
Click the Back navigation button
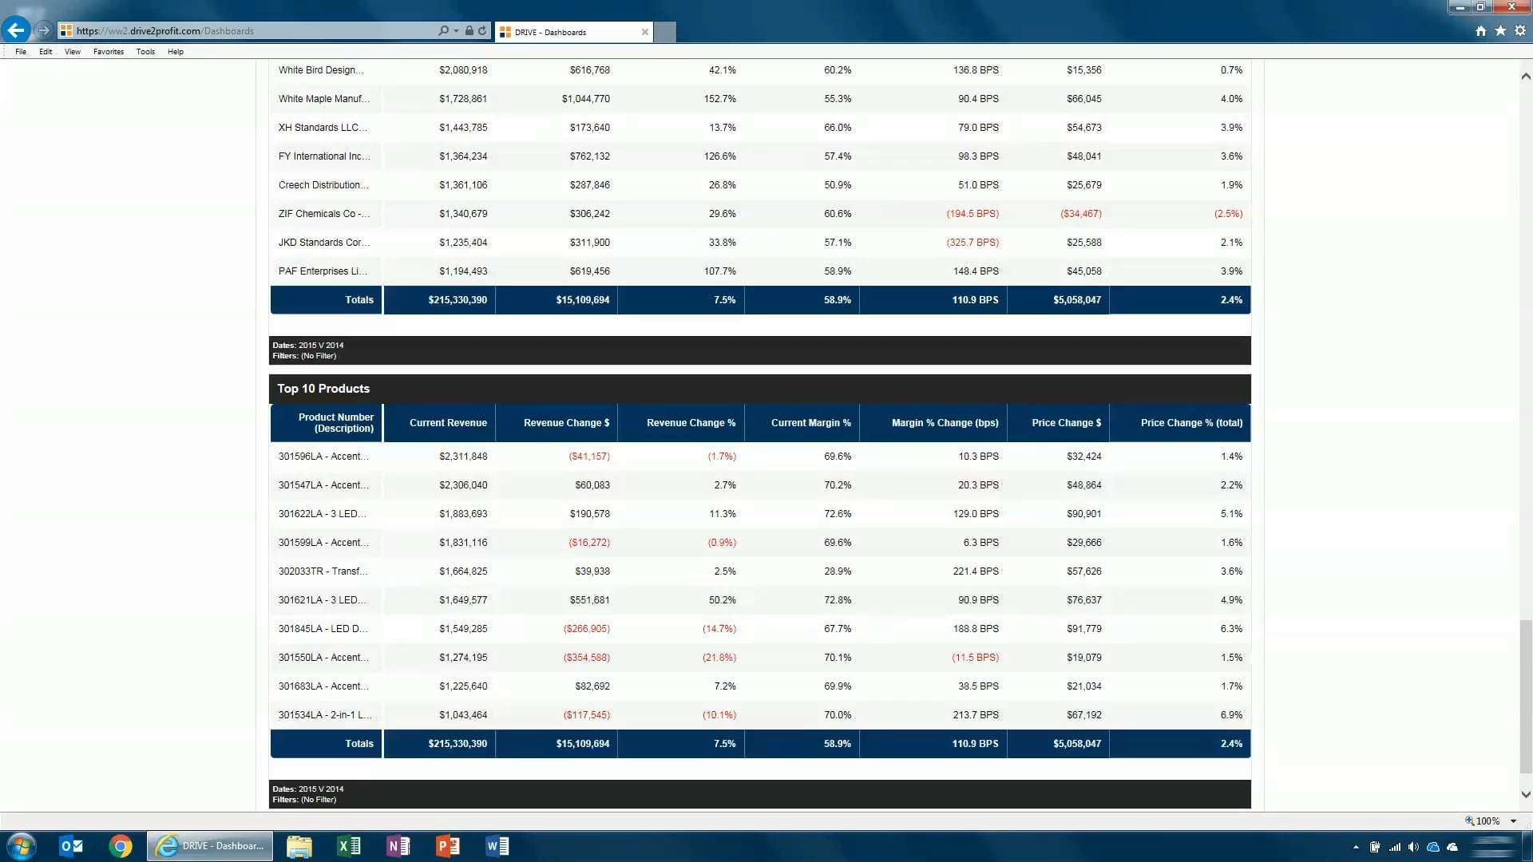[17, 30]
